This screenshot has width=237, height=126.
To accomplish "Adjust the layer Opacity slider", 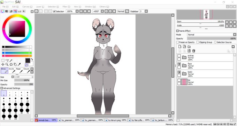I will point(212,39).
